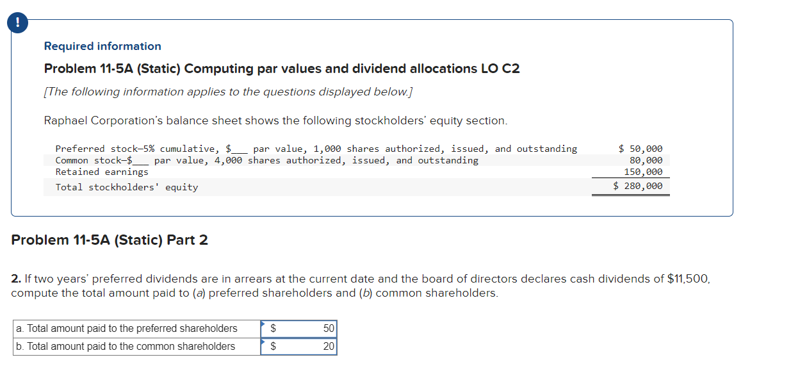Select the preferred shareholders amount input showing 50
This screenshot has height=371, width=791.
click(307, 329)
